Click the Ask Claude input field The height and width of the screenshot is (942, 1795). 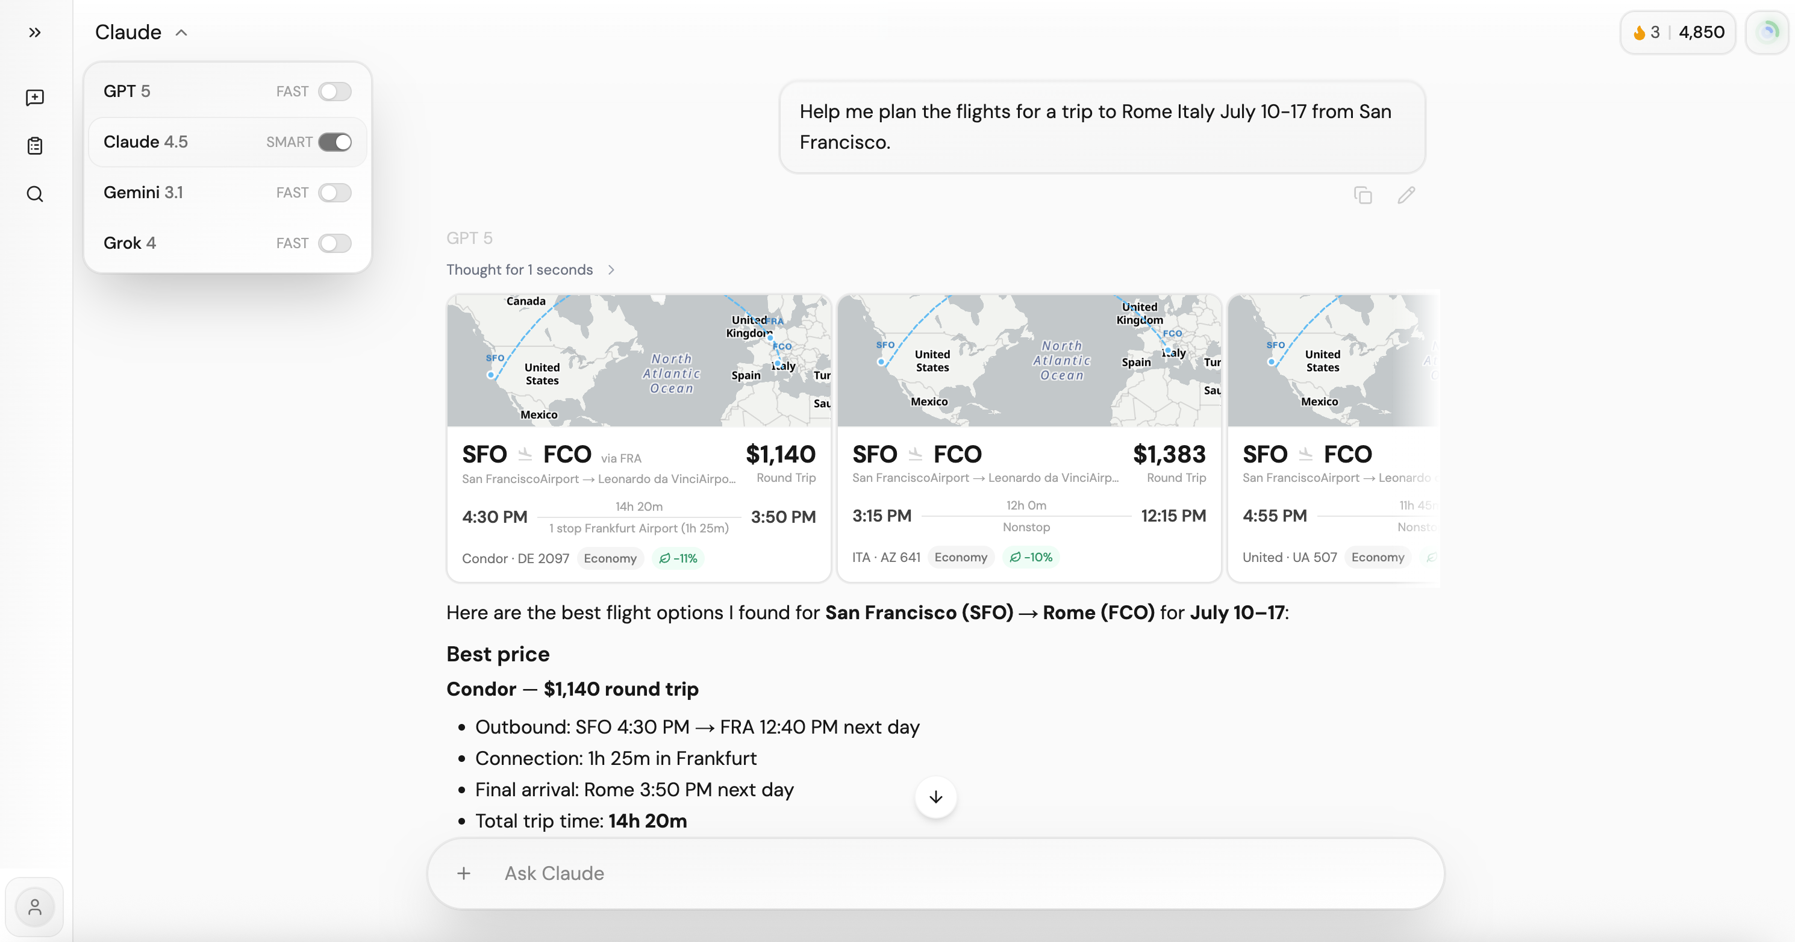pyautogui.click(x=935, y=874)
